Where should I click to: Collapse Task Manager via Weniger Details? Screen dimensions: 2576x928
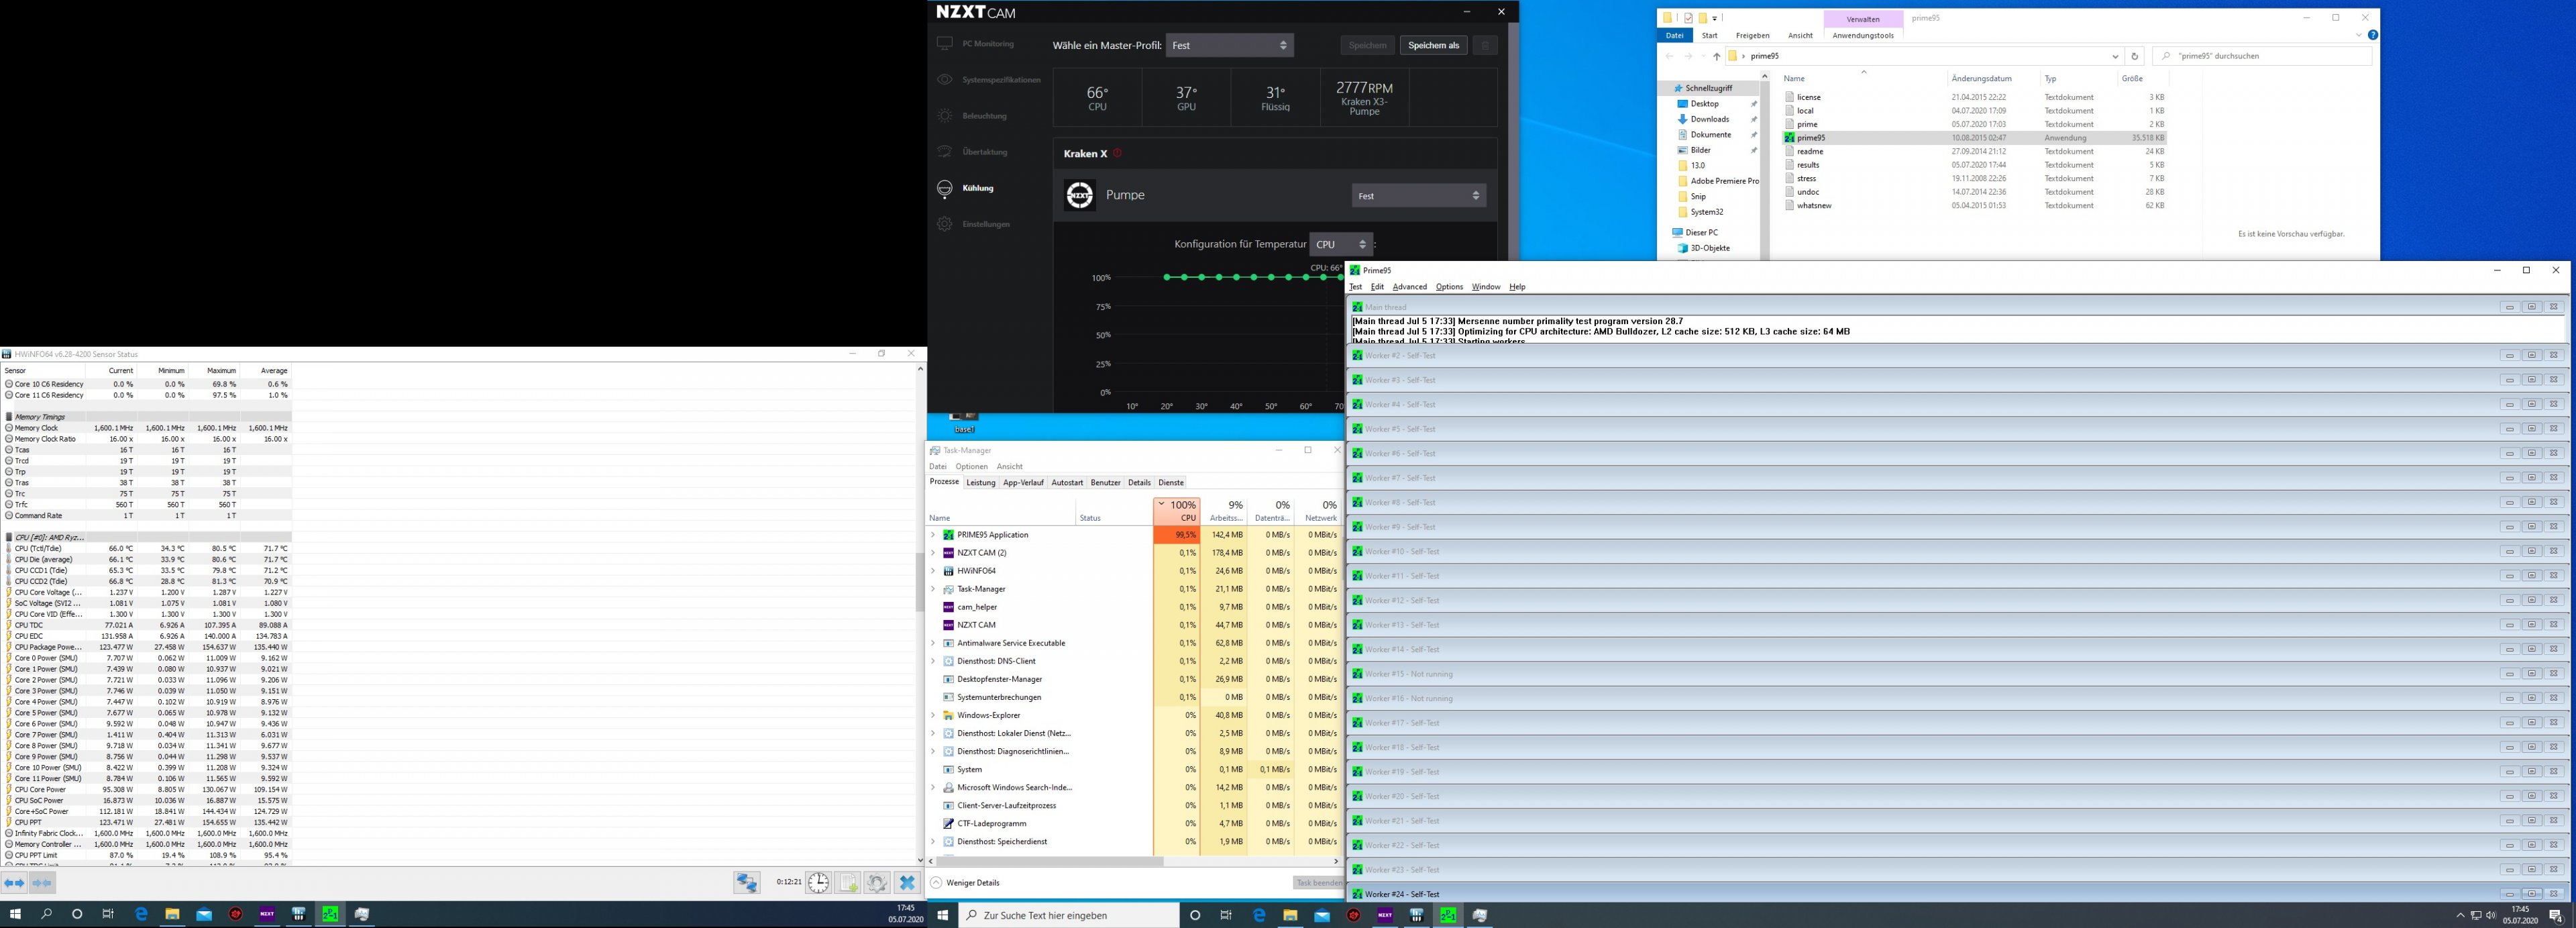pos(972,883)
